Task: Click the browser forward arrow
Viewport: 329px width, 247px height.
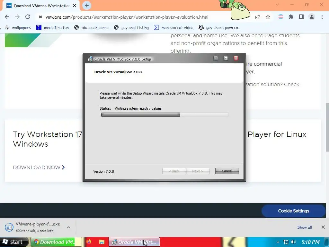Action: click(17, 17)
